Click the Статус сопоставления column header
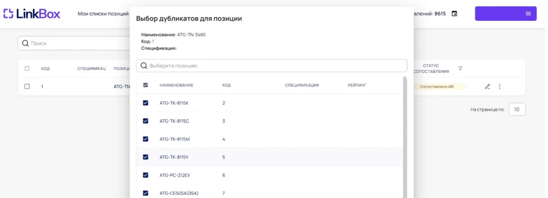Screen dimensions: 548x198 (431, 68)
